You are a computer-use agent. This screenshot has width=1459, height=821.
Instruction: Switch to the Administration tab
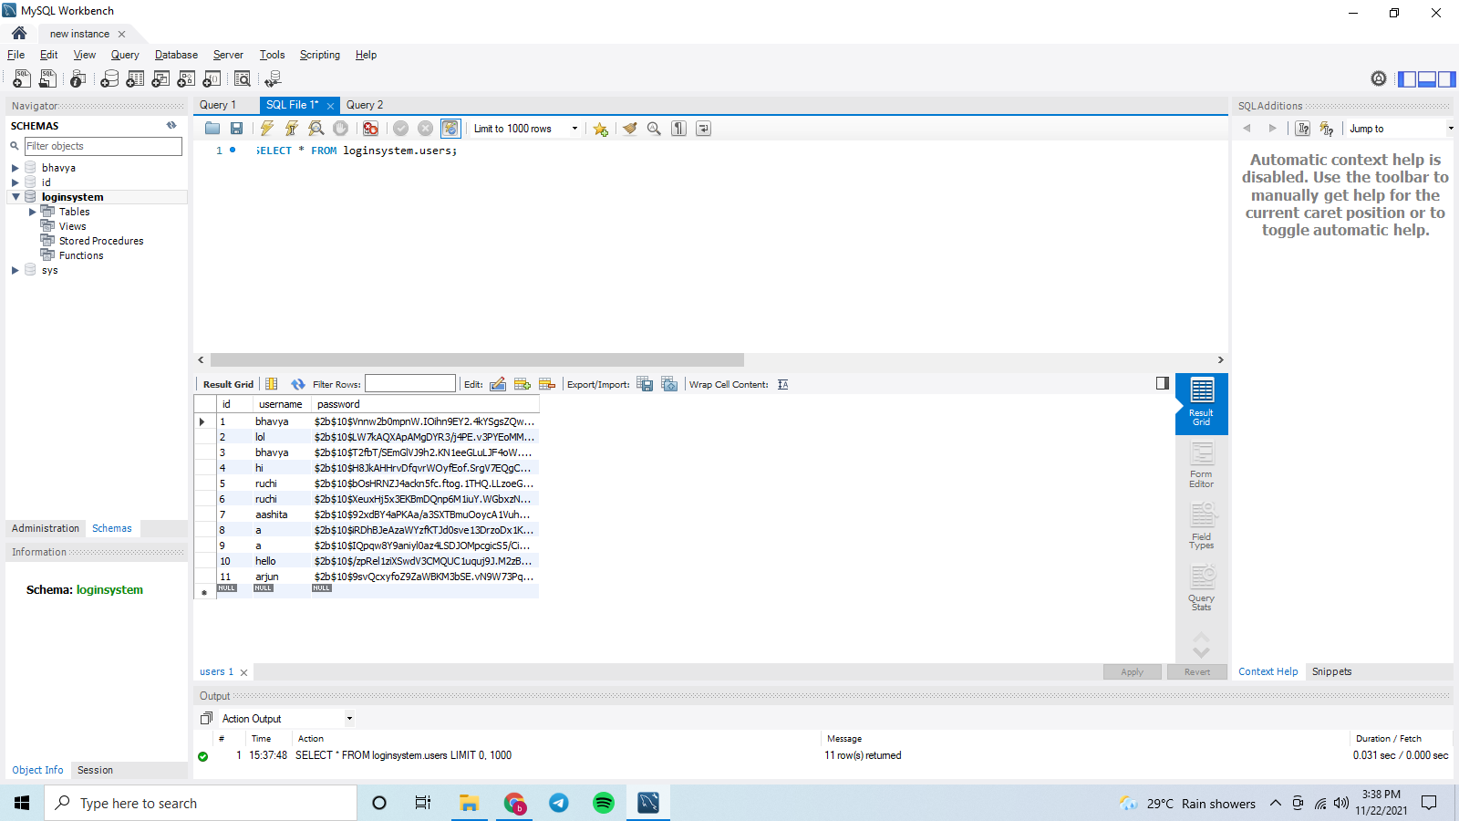click(x=46, y=528)
